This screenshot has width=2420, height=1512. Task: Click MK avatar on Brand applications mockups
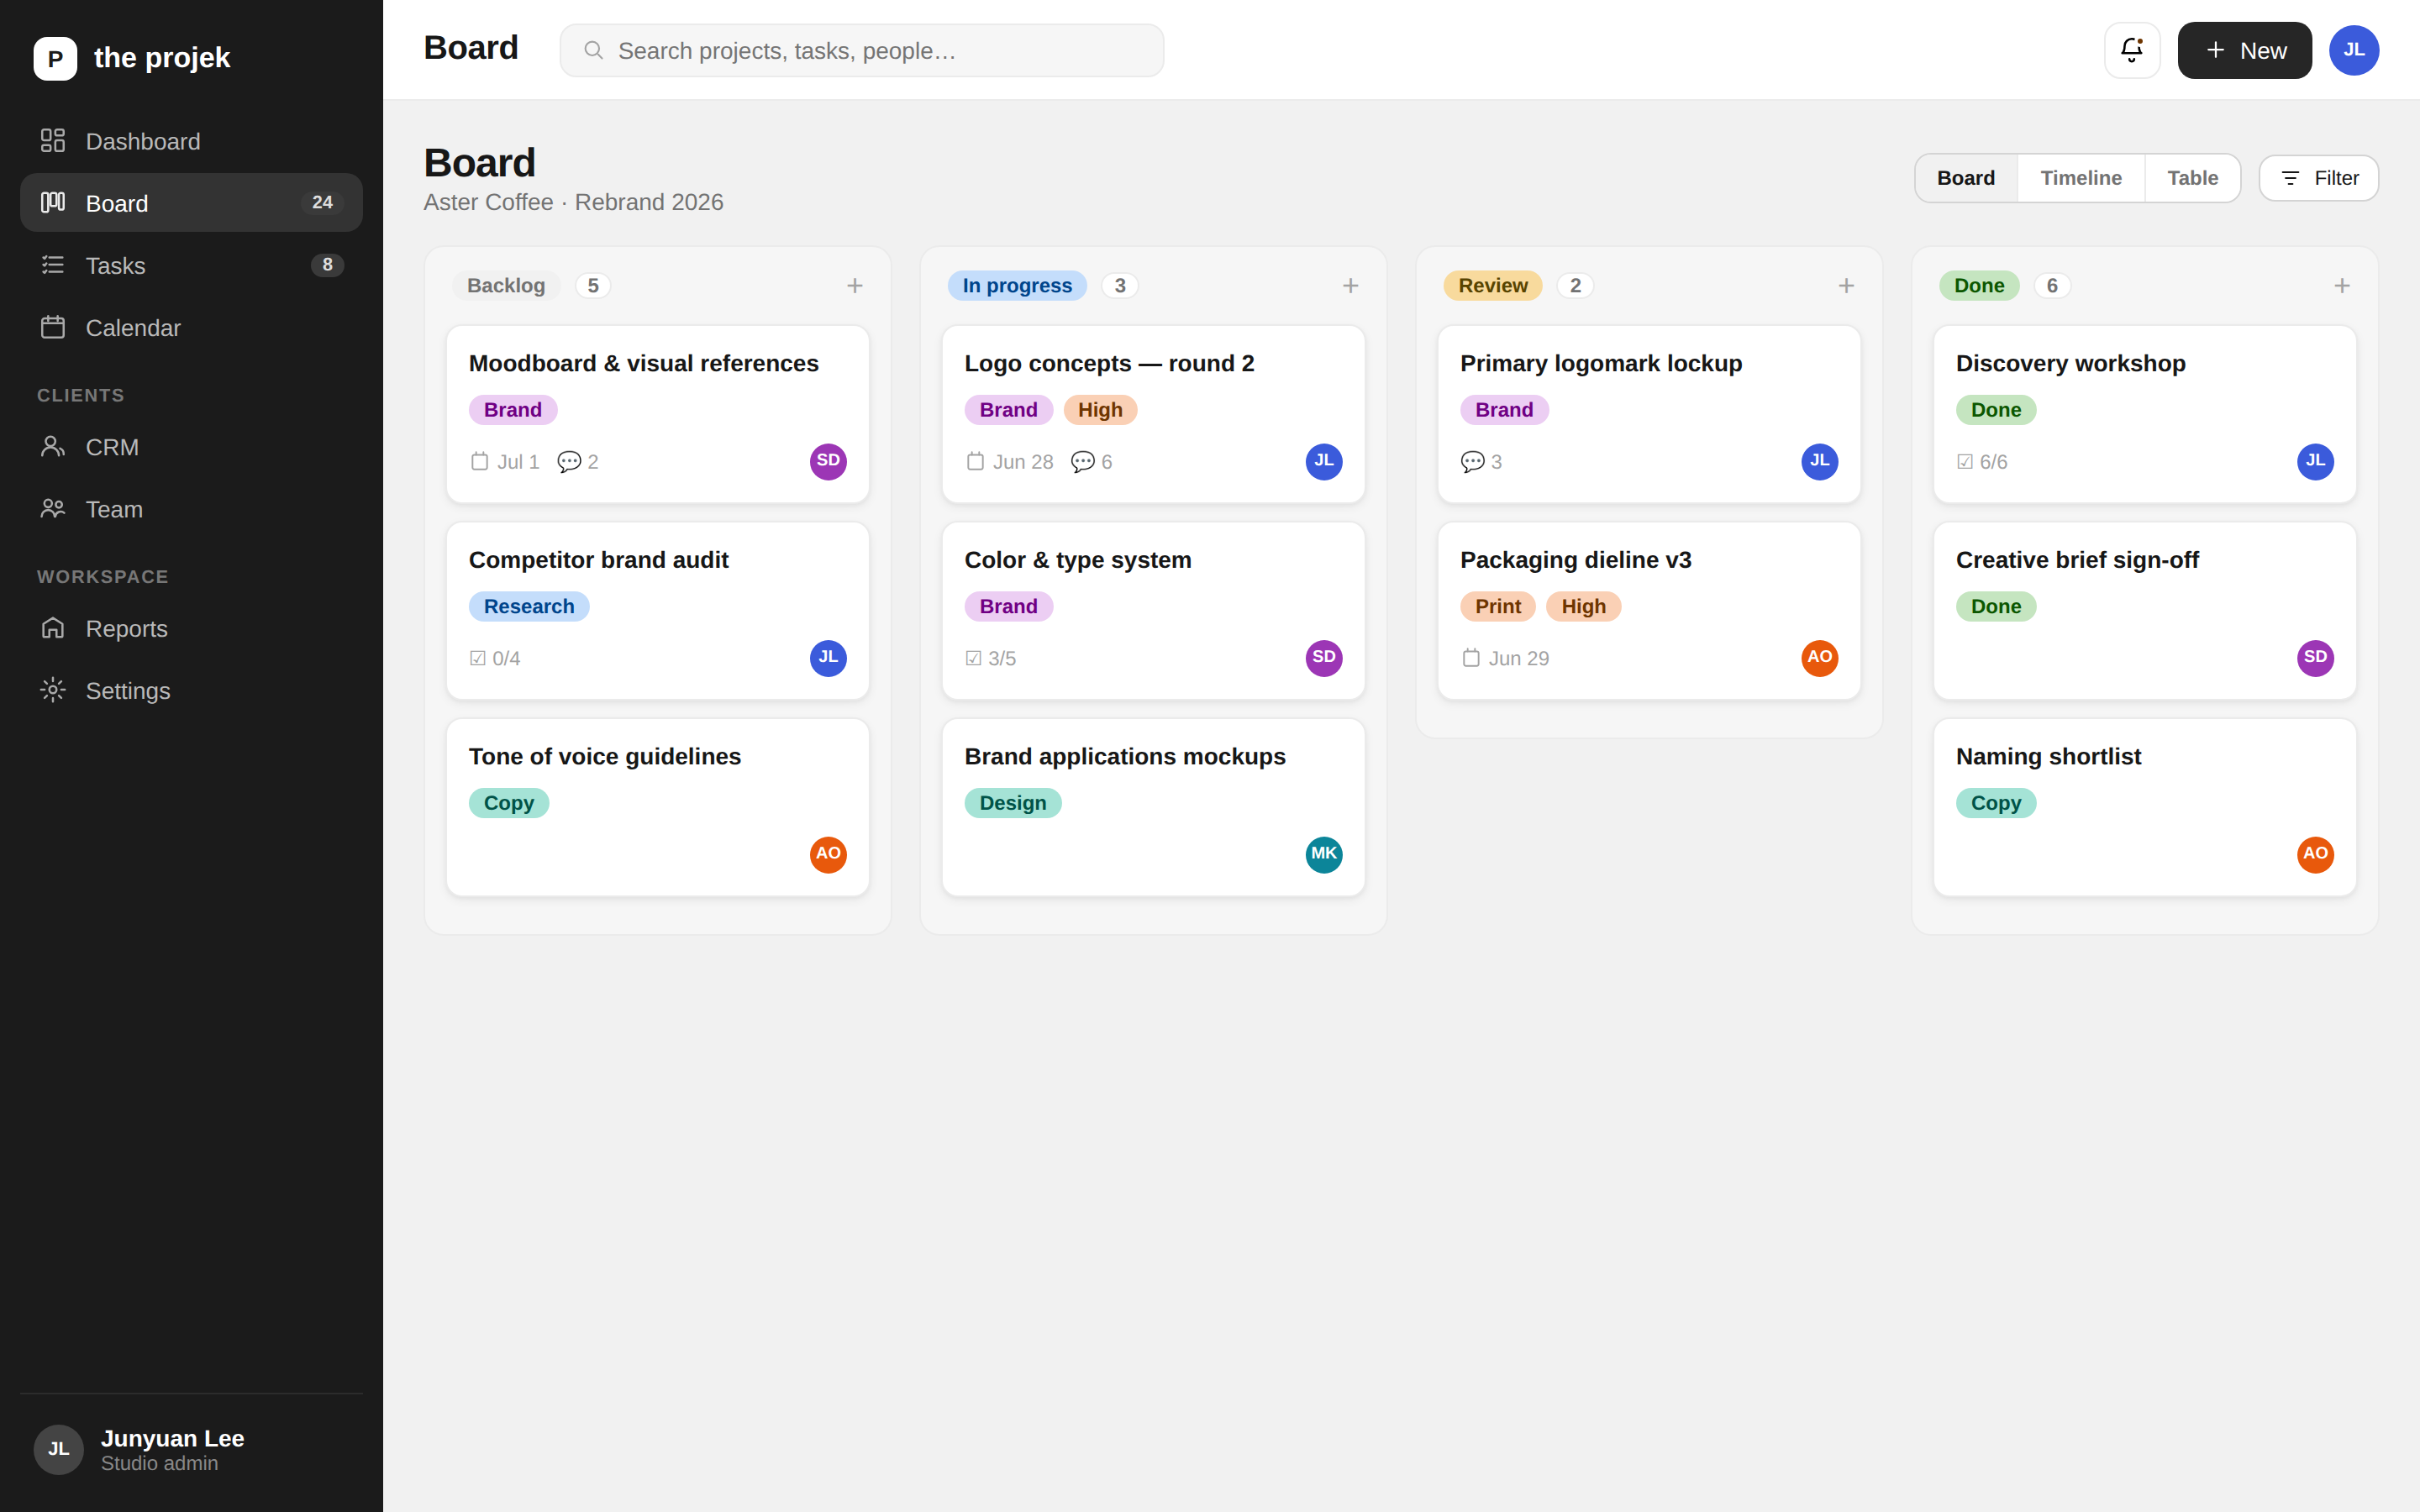click(1324, 854)
